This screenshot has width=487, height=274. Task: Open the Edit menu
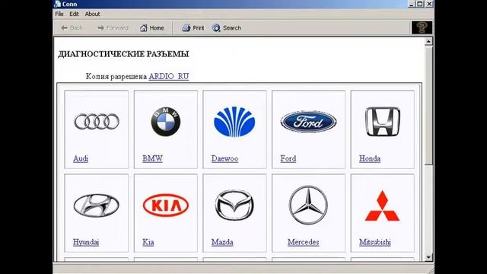click(74, 14)
